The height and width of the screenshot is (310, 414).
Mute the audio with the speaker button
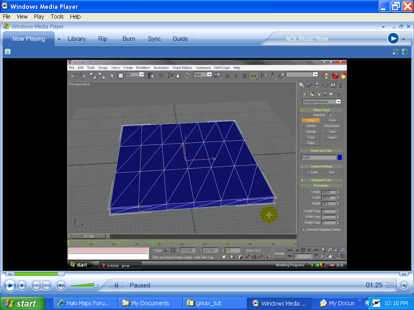pyautogui.click(x=61, y=286)
